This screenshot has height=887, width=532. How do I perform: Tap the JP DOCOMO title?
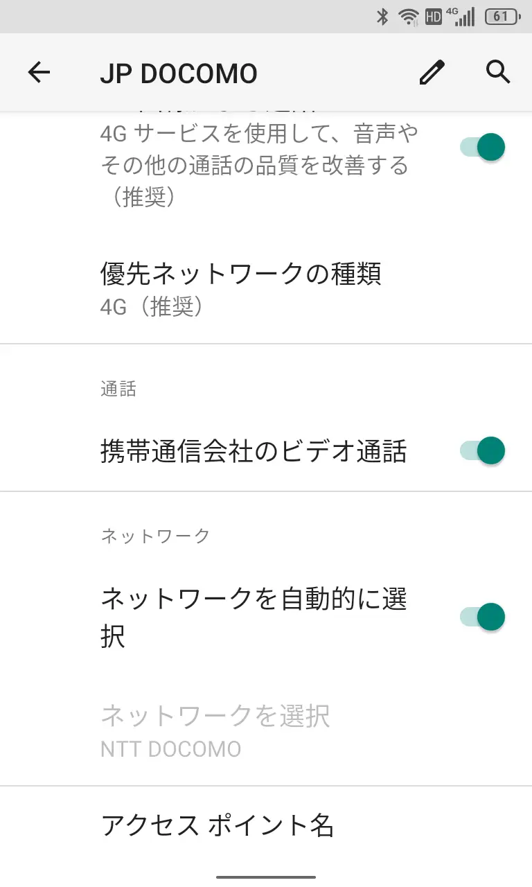point(179,73)
